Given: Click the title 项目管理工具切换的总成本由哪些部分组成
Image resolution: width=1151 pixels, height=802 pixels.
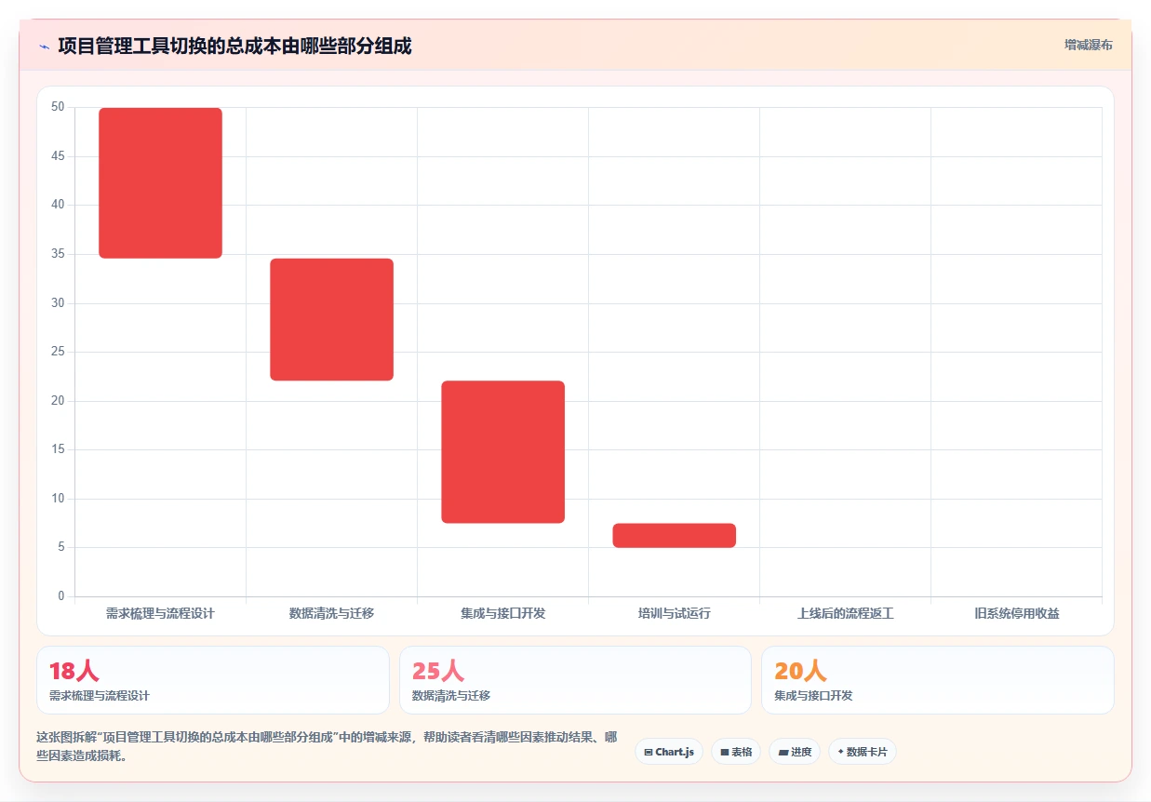Looking at the screenshot, I should pos(234,46).
